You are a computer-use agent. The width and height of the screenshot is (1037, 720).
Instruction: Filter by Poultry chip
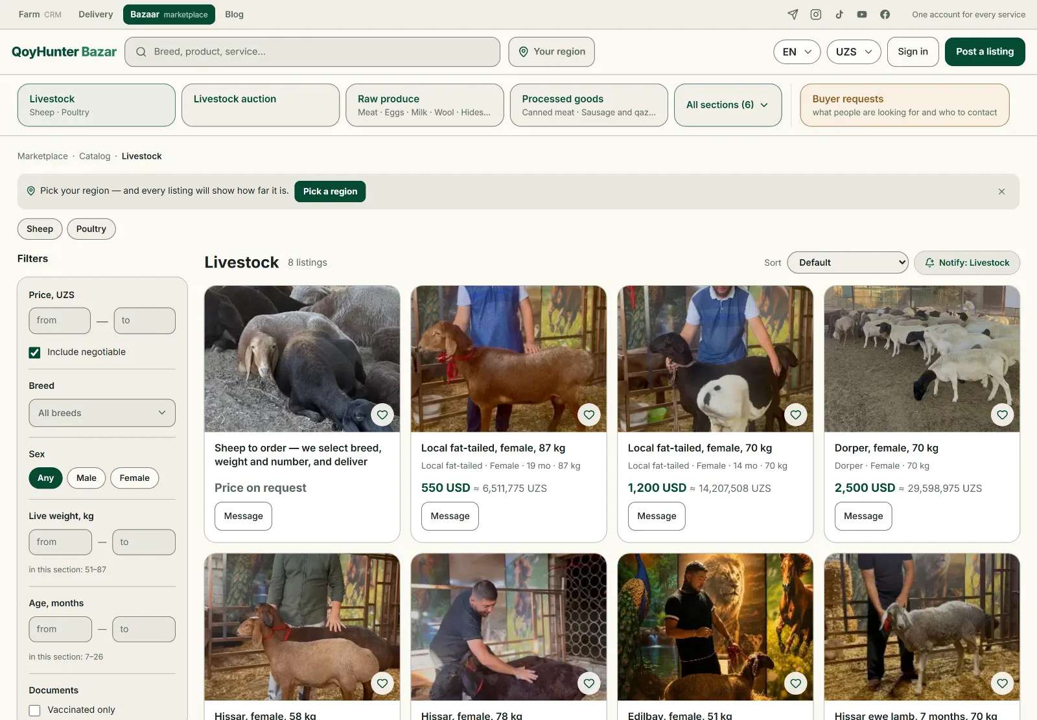[x=91, y=229]
